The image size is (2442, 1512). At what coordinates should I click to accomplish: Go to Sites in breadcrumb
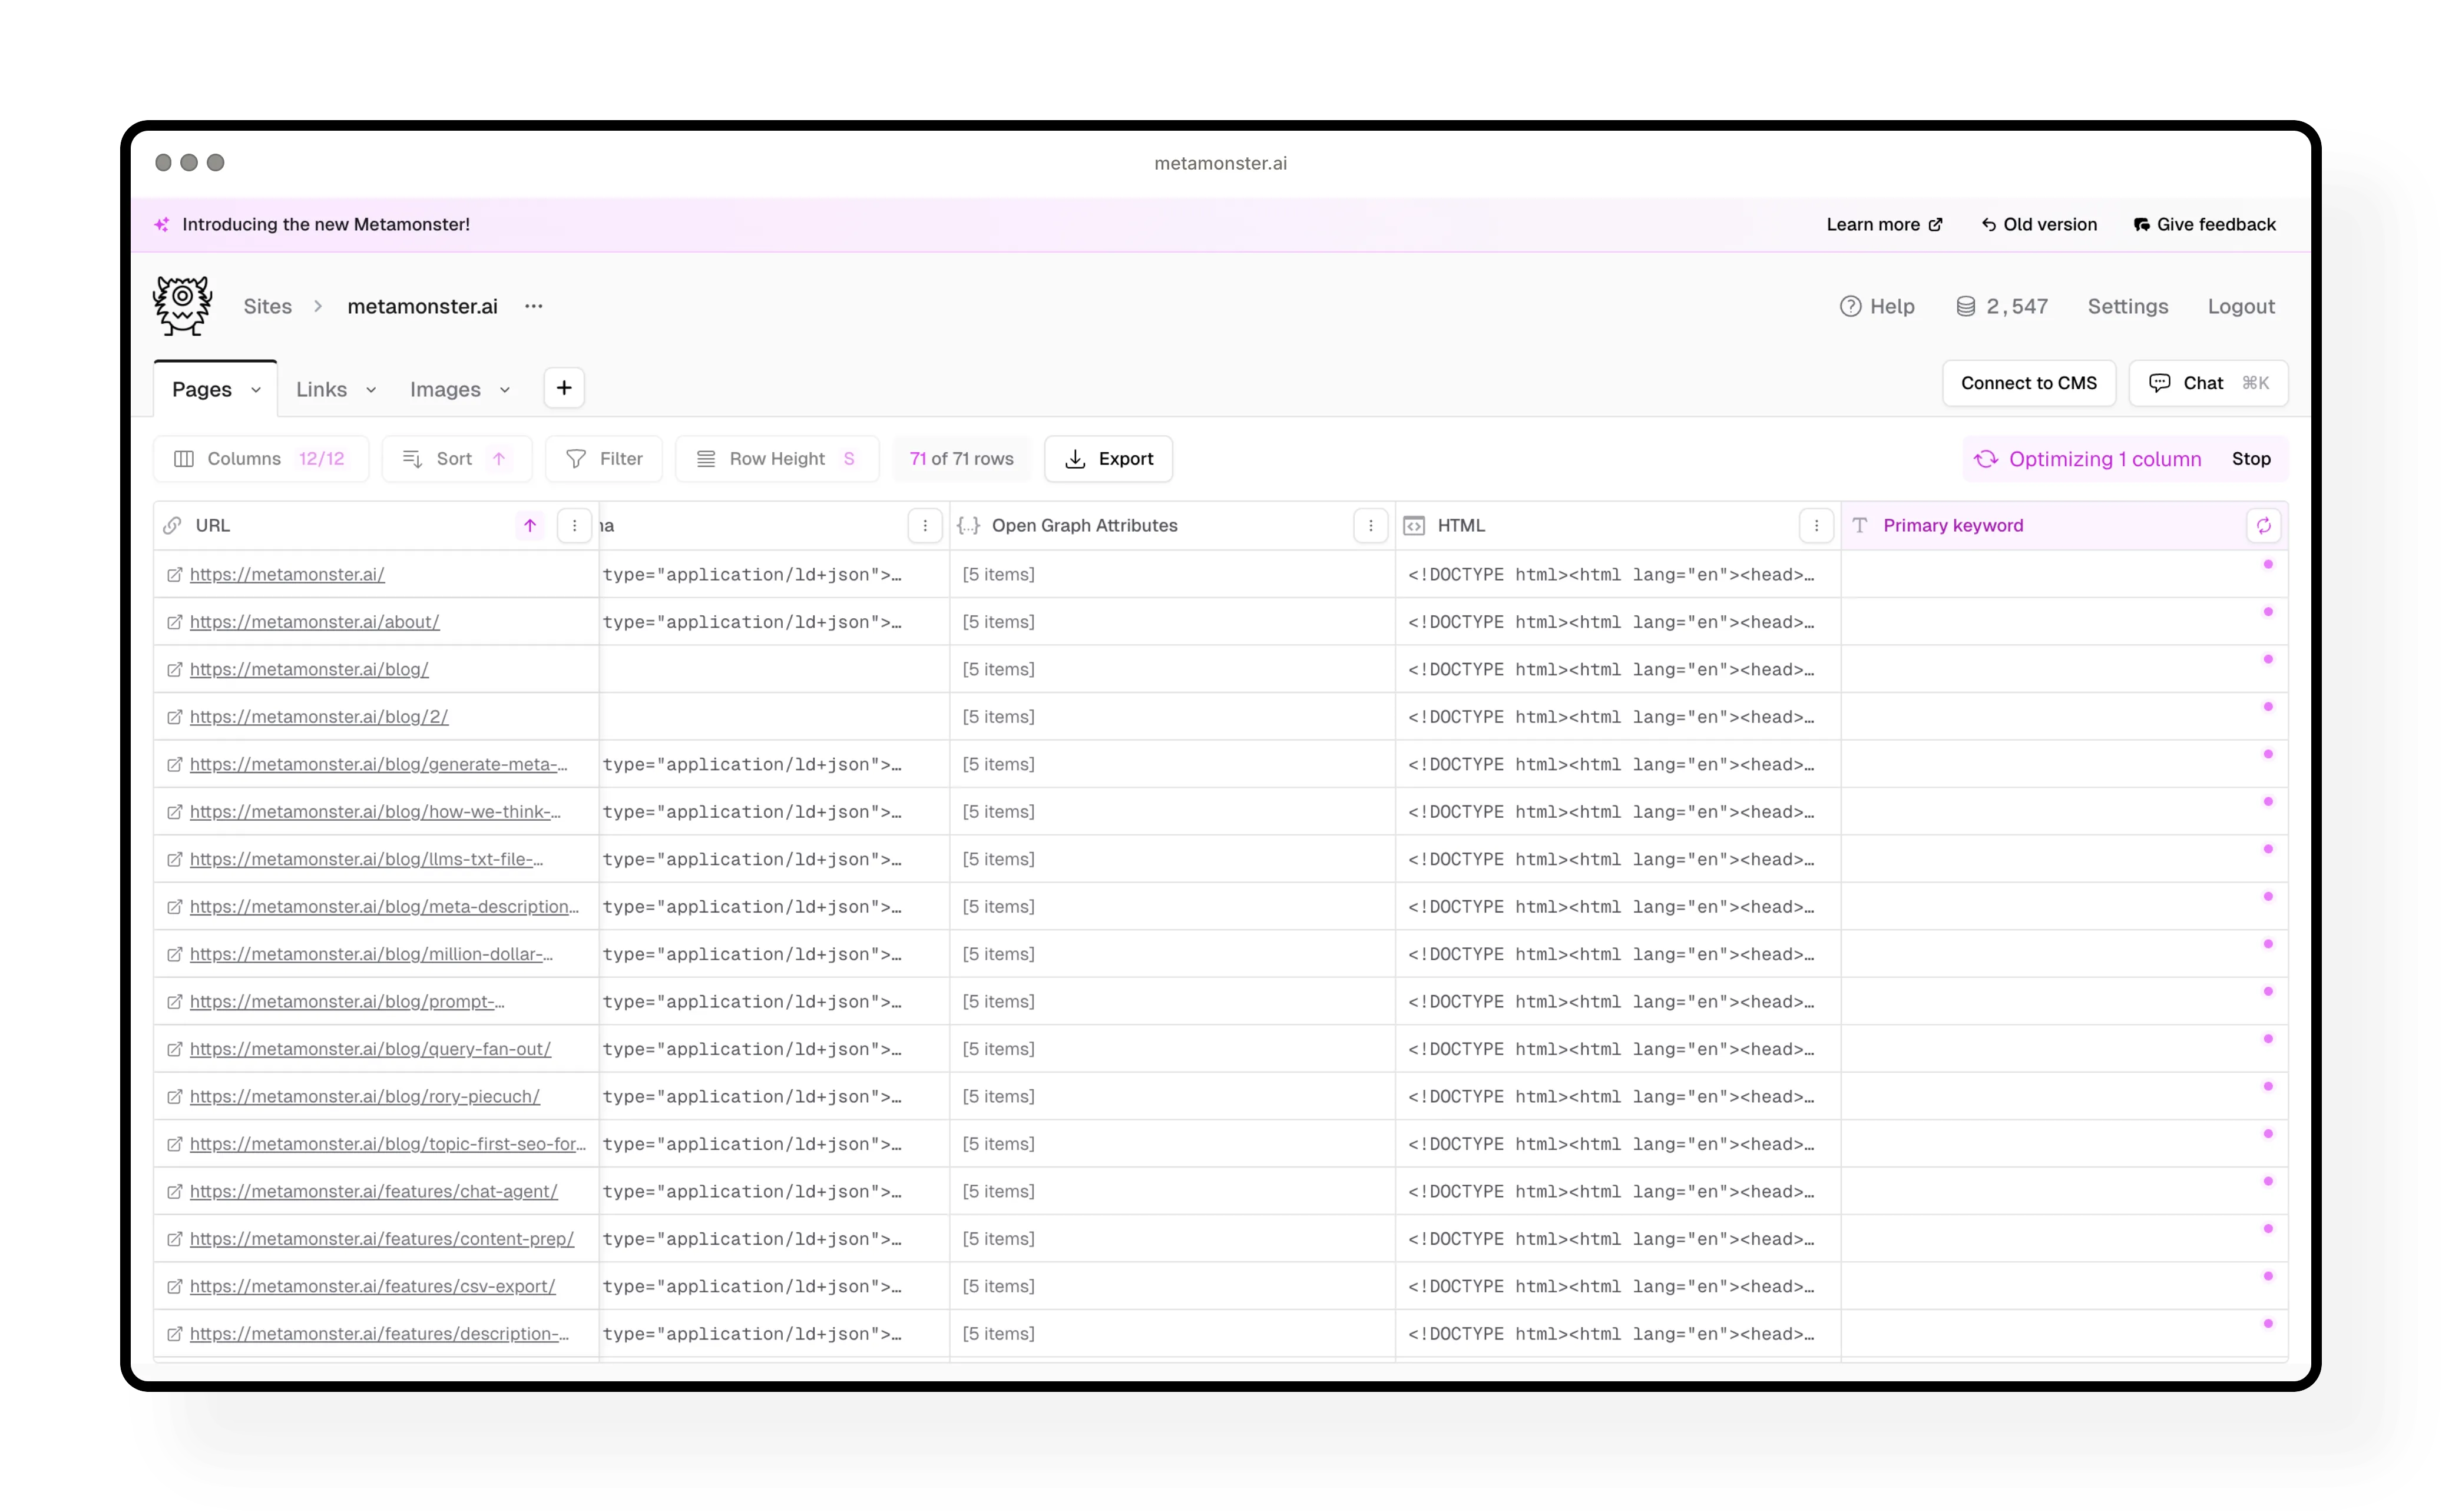coord(267,306)
